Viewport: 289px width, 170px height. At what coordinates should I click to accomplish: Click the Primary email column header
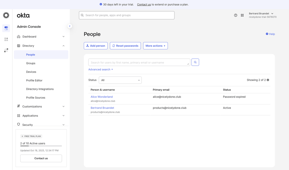(x=161, y=90)
